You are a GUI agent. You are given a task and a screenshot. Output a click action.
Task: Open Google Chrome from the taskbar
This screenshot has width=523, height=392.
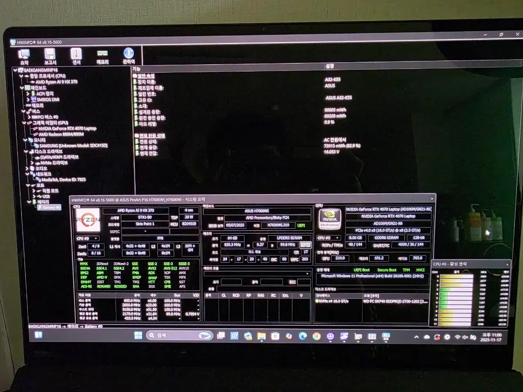click(x=316, y=336)
